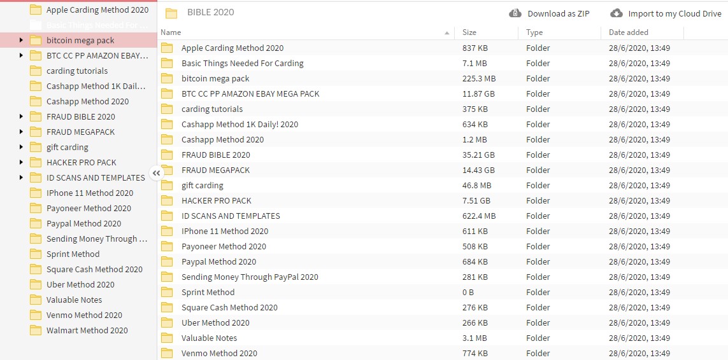Click the Import to my Cloud Drive label
Image resolution: width=728 pixels, height=360 pixels.
click(674, 13)
